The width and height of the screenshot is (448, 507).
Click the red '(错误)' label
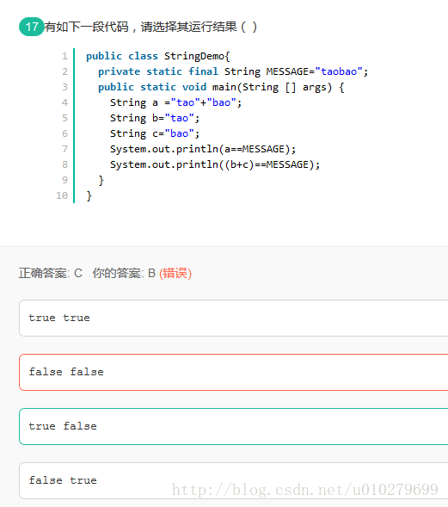175,273
